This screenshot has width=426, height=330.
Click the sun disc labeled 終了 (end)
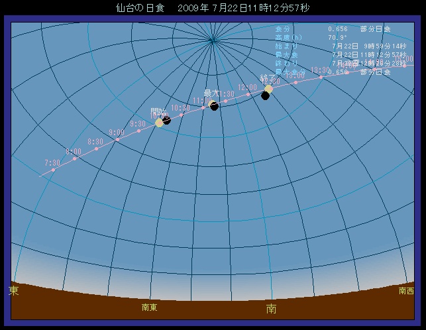click(268, 89)
